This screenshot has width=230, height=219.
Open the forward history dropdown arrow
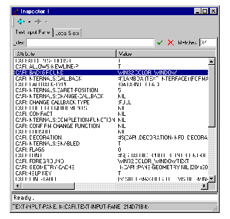[46, 22]
